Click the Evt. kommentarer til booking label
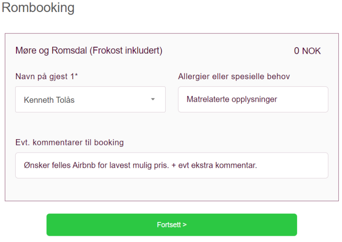 coord(69,143)
